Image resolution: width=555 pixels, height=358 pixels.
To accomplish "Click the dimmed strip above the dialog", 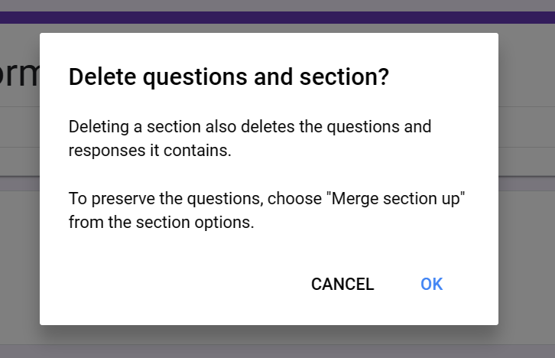I will click(277, 28).
